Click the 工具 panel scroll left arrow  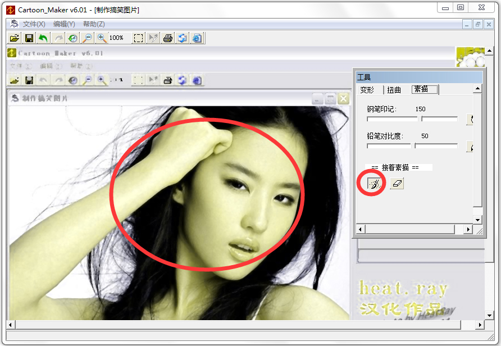tap(361, 229)
